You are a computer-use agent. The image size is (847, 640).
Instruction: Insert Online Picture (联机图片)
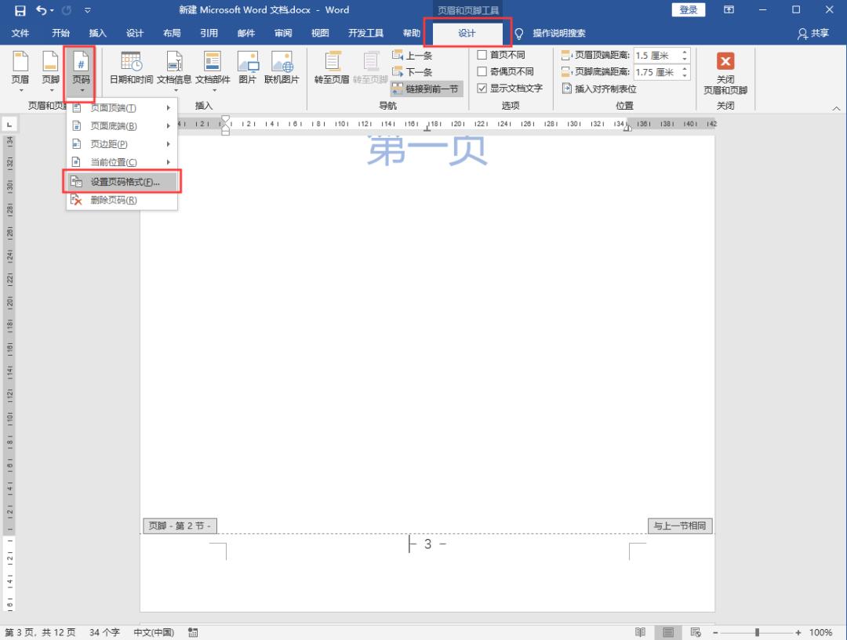[282, 69]
